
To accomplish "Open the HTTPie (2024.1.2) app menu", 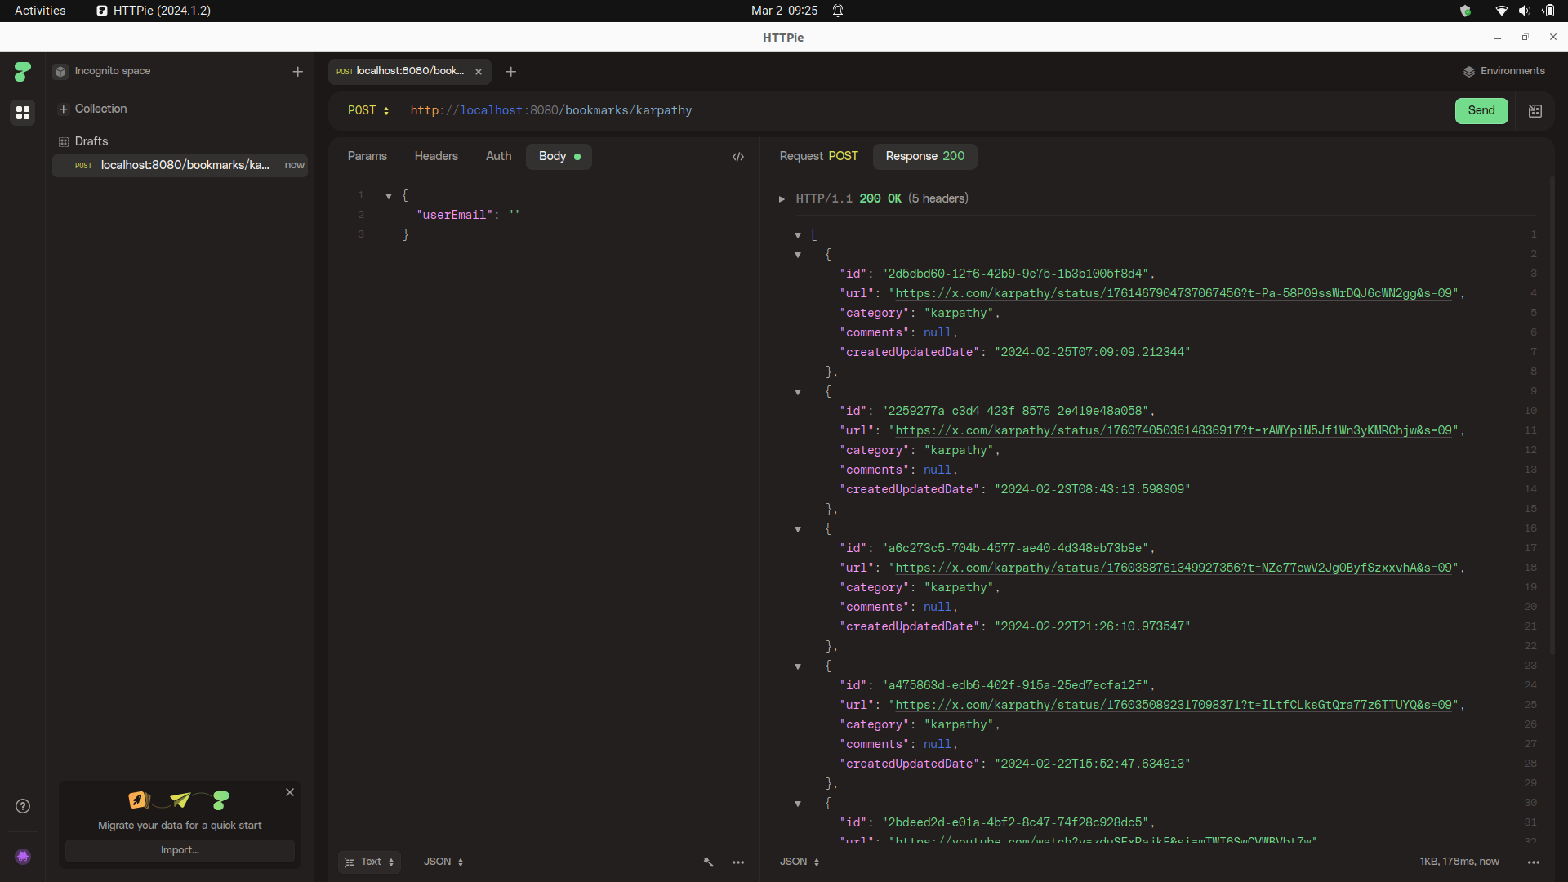I will coord(154,11).
